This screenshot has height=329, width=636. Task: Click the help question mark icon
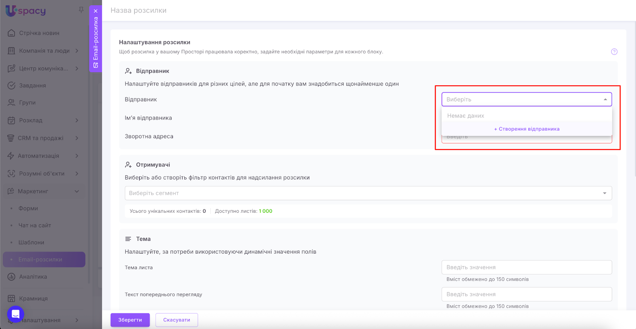614,52
